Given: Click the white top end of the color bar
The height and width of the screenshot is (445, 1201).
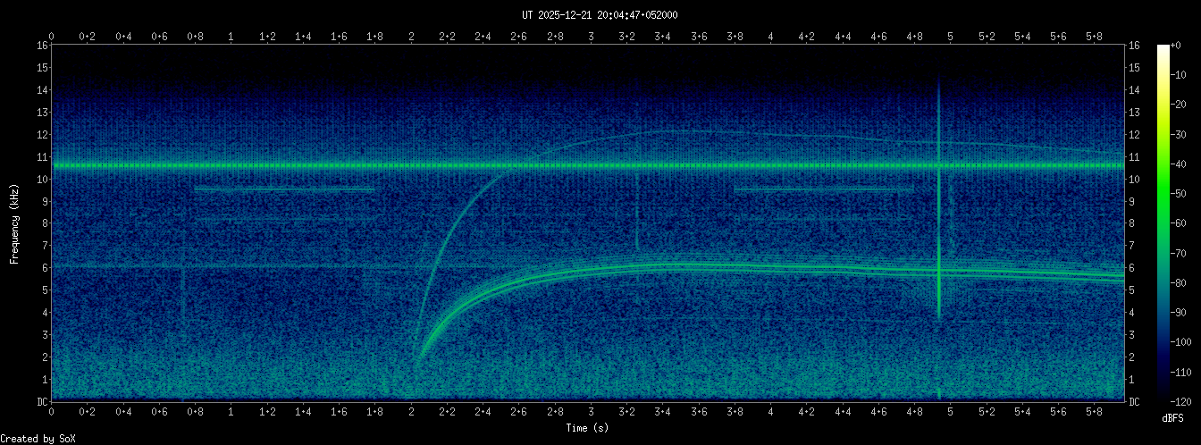Looking at the screenshot, I should (1163, 48).
